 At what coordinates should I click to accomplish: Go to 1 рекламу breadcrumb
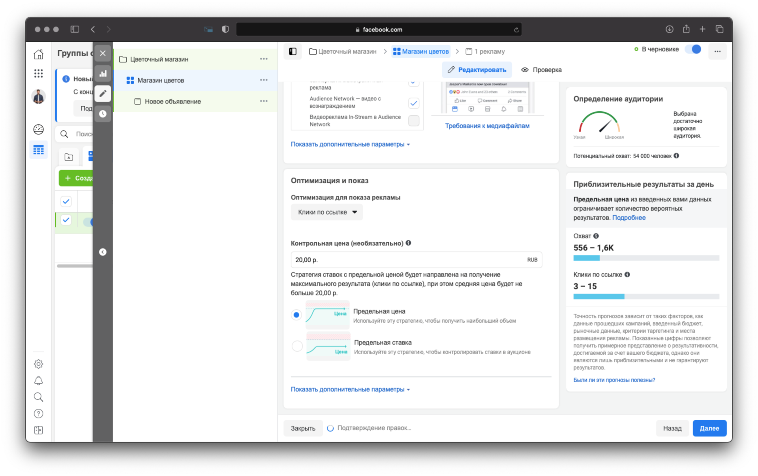click(x=485, y=51)
